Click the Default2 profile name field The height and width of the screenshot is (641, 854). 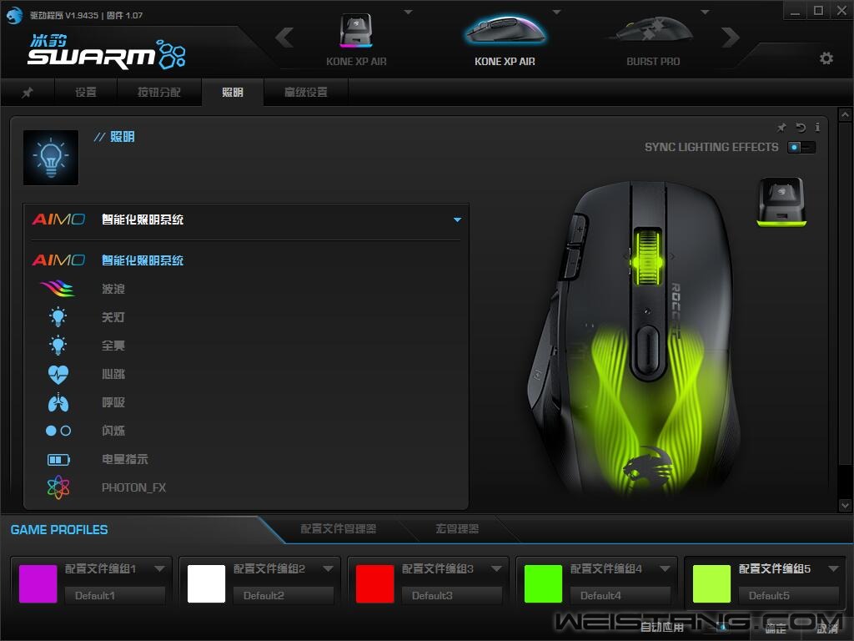[284, 596]
